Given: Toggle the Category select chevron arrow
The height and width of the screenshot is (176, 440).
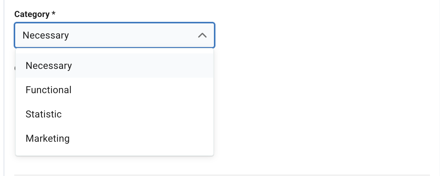Looking at the screenshot, I should pyautogui.click(x=202, y=36).
